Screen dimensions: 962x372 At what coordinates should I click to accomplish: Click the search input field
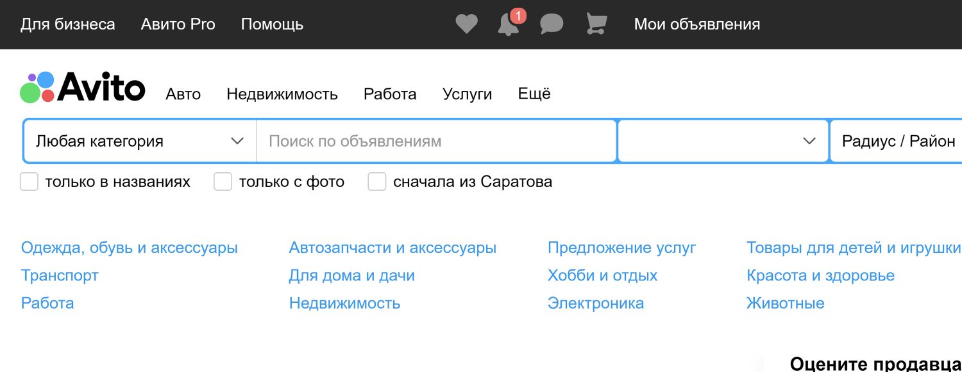[436, 140]
